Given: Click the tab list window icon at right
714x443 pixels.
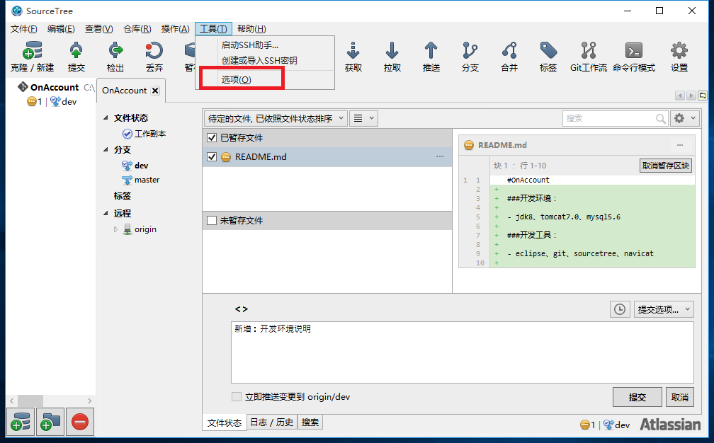Looking at the screenshot, I should 703,96.
